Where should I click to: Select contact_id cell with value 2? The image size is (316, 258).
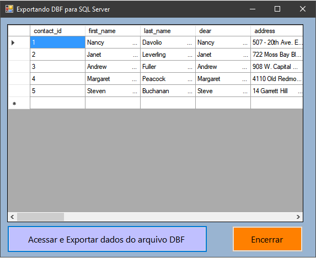coord(58,55)
